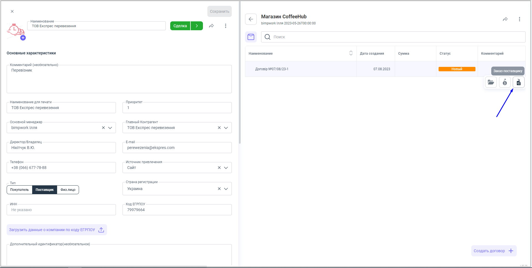
Task: Expand the Страна регистрации dropdown
Action: tap(226, 189)
